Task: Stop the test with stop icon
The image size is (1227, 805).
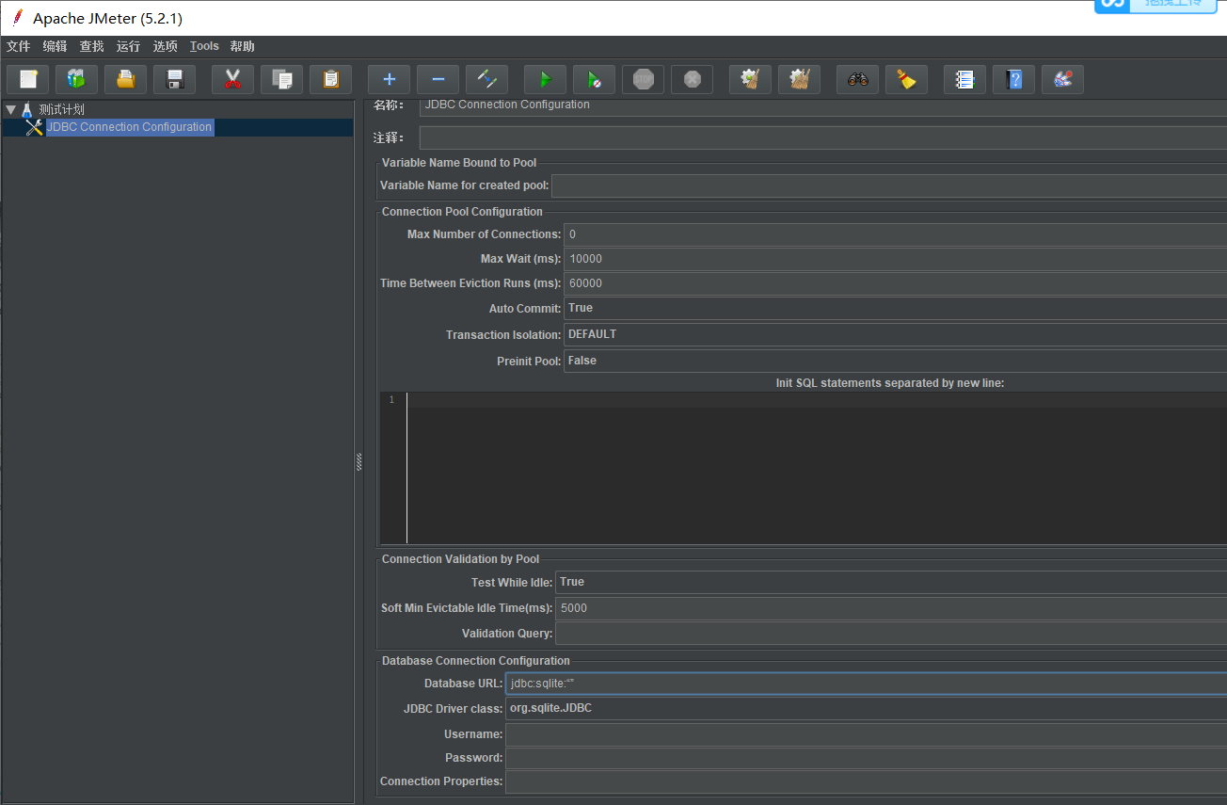Action: coord(643,80)
